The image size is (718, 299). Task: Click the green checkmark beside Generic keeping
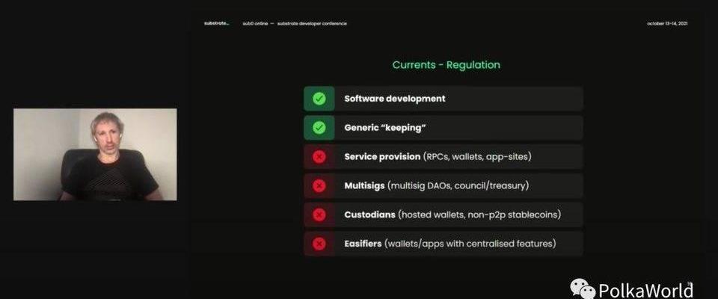click(319, 128)
